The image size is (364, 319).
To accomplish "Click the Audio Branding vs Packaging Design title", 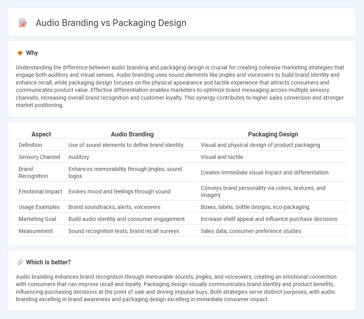I will click(x=111, y=23).
